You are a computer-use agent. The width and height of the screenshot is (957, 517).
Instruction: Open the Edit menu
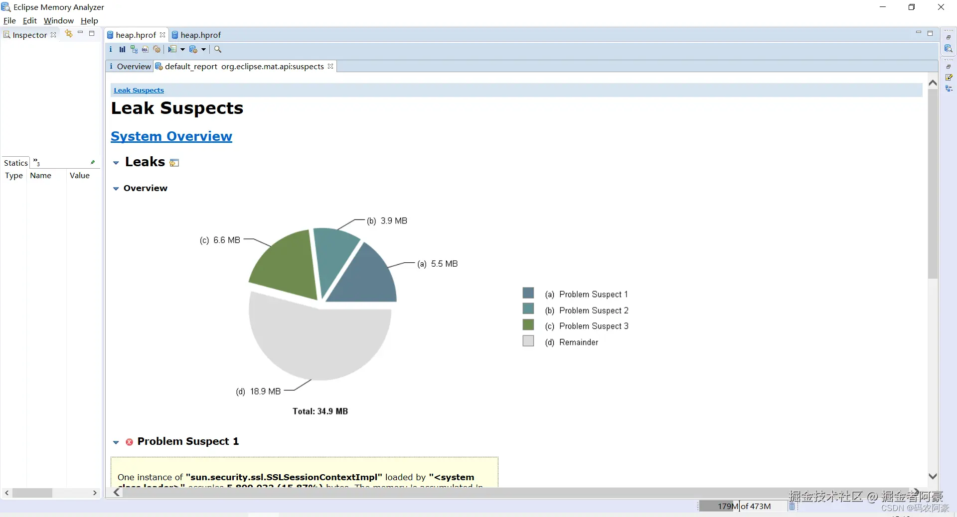click(x=30, y=20)
